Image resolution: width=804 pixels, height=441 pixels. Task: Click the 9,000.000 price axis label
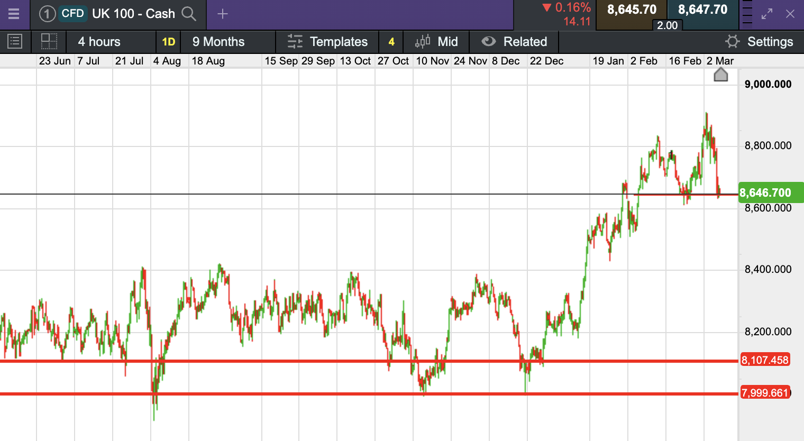(x=768, y=84)
